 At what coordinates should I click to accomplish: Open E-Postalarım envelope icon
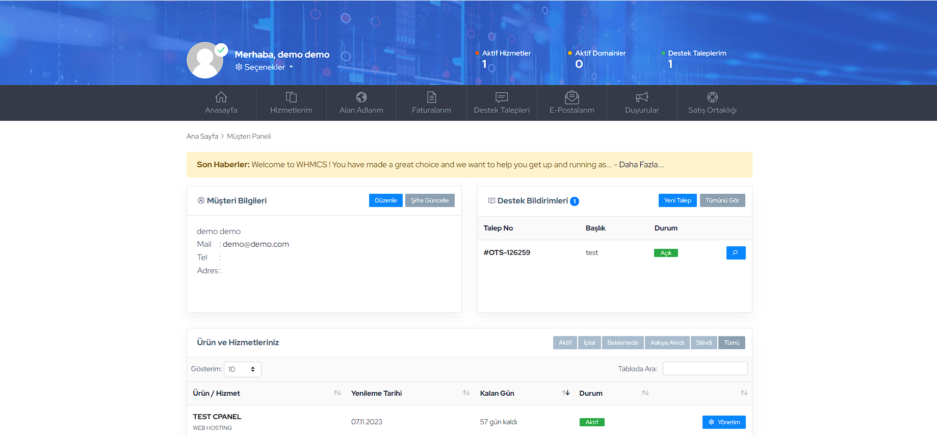point(571,97)
